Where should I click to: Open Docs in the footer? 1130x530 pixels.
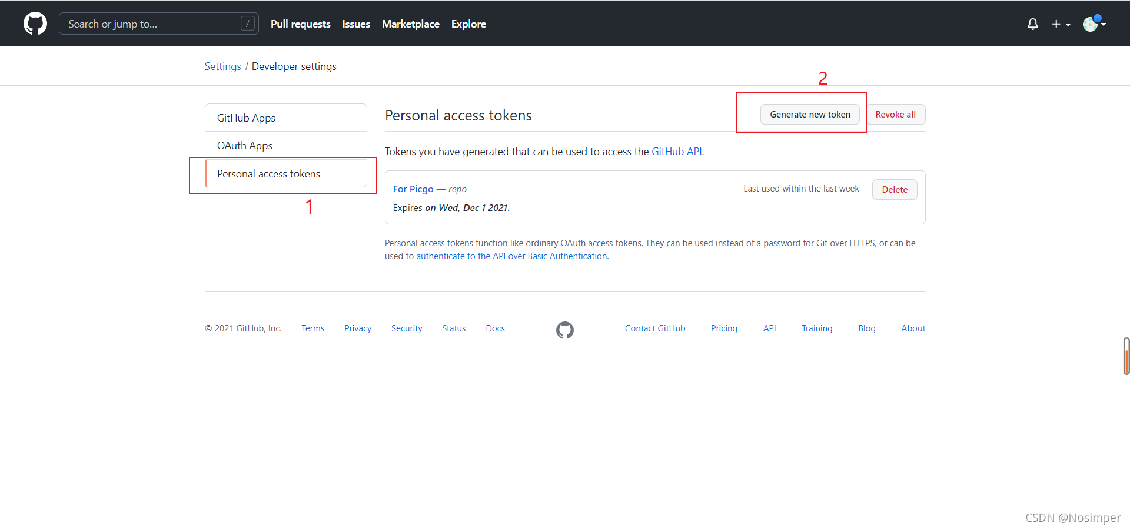(496, 328)
